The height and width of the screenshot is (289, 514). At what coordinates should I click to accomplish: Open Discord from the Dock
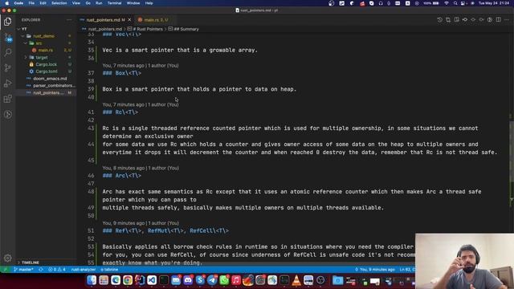point(188,280)
